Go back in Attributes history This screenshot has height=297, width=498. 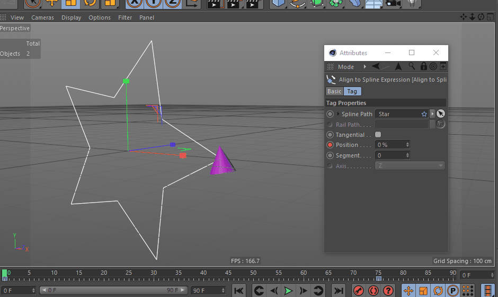coord(376,66)
